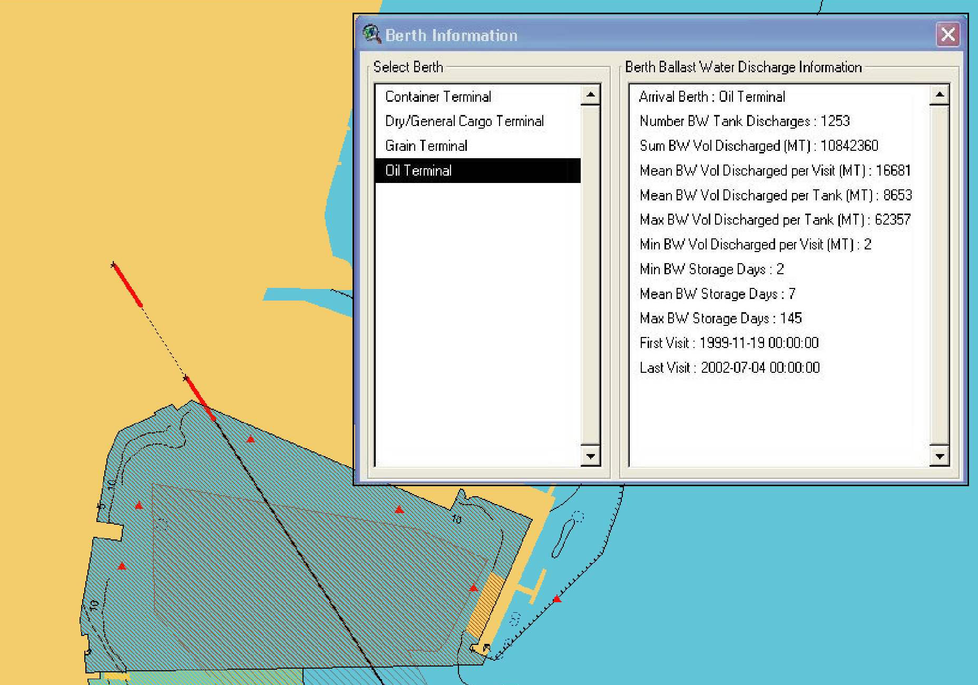
Task: Click the red line segment entering hatched zone
Action: tap(200, 399)
